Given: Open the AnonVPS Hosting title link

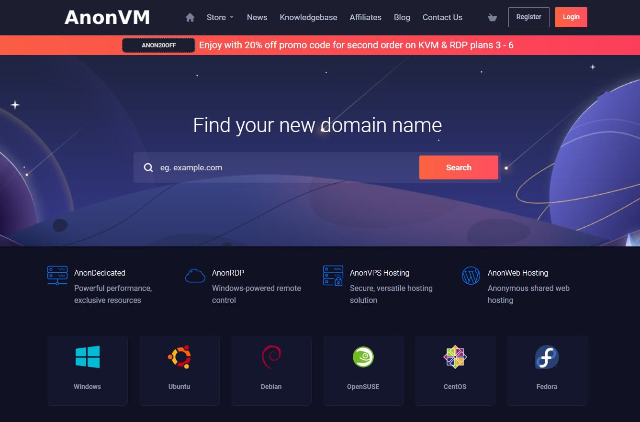Looking at the screenshot, I should (380, 273).
